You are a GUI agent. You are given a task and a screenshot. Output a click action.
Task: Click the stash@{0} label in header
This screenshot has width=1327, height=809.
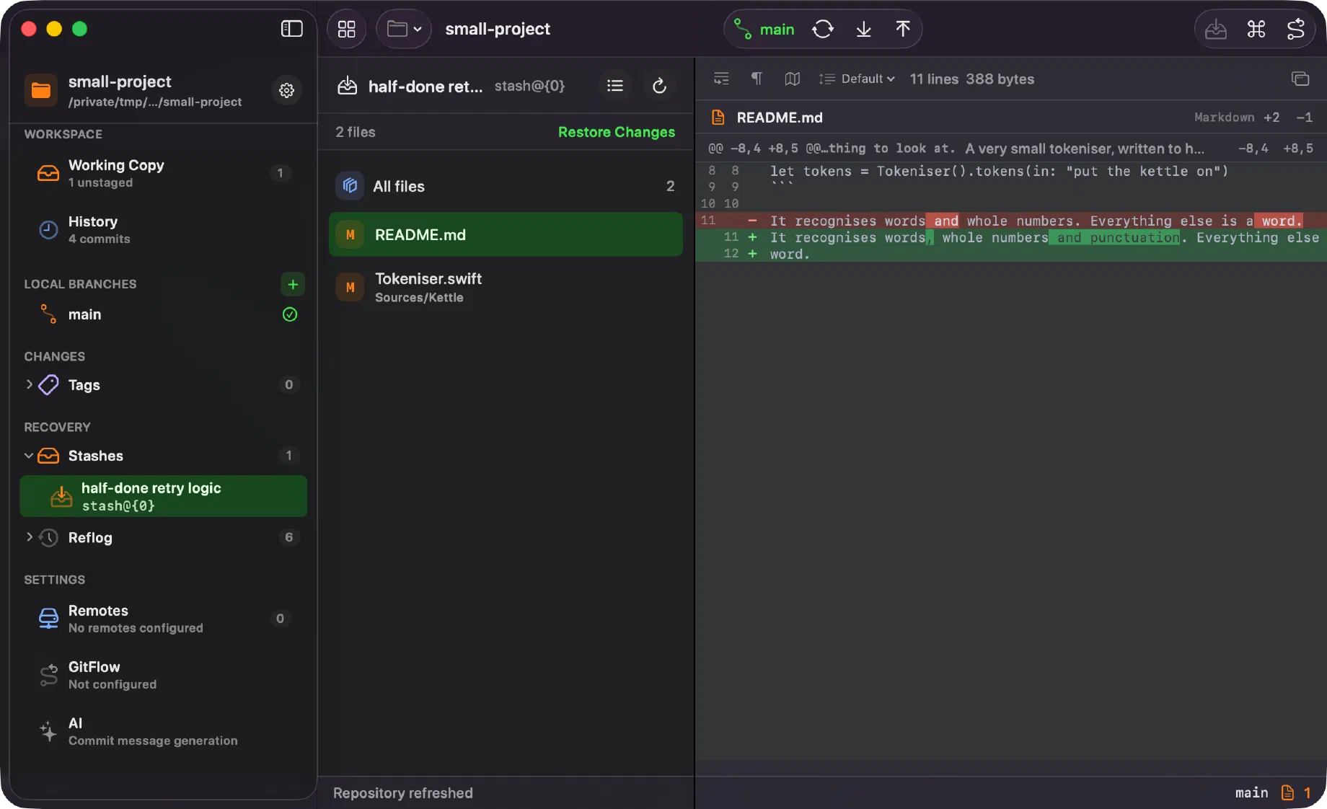tap(529, 86)
